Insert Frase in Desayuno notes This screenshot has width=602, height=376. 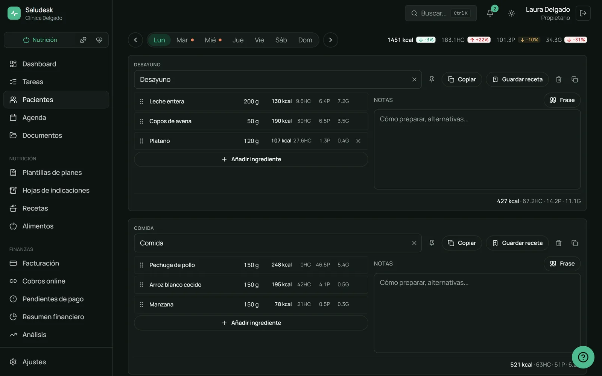point(562,100)
